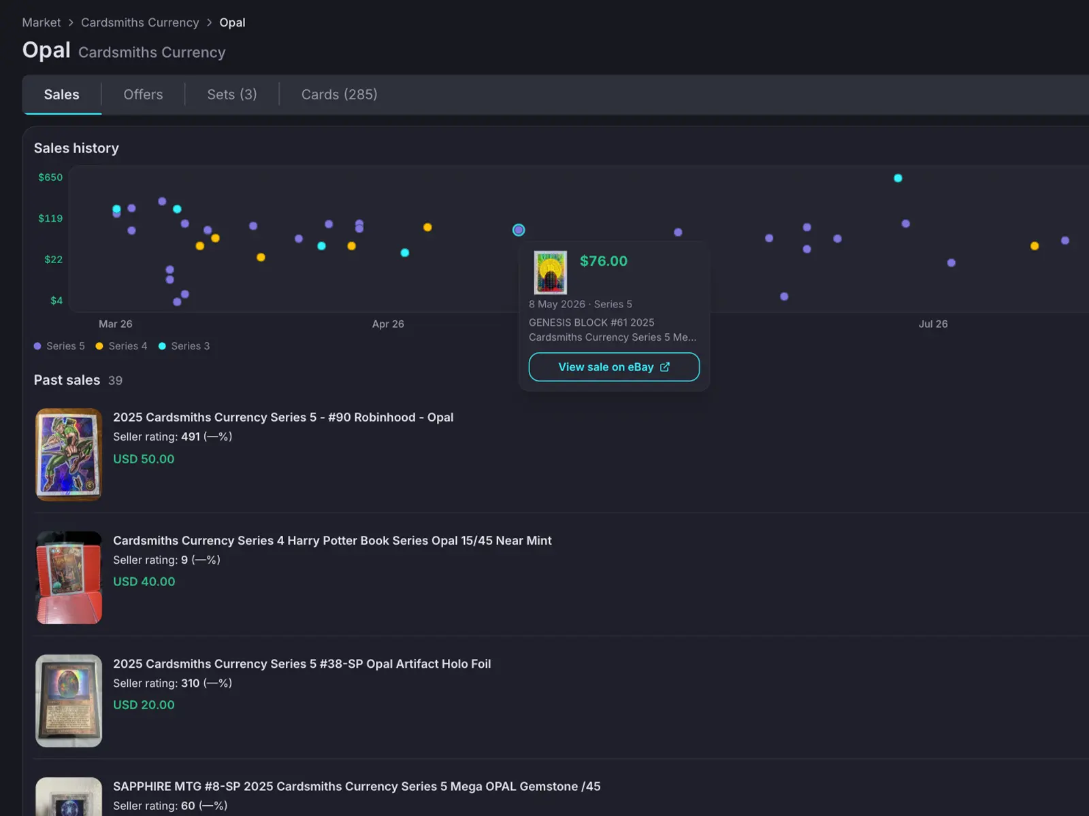The width and height of the screenshot is (1089, 816).
Task: Click the Seller rating: 491 text
Action: [172, 437]
